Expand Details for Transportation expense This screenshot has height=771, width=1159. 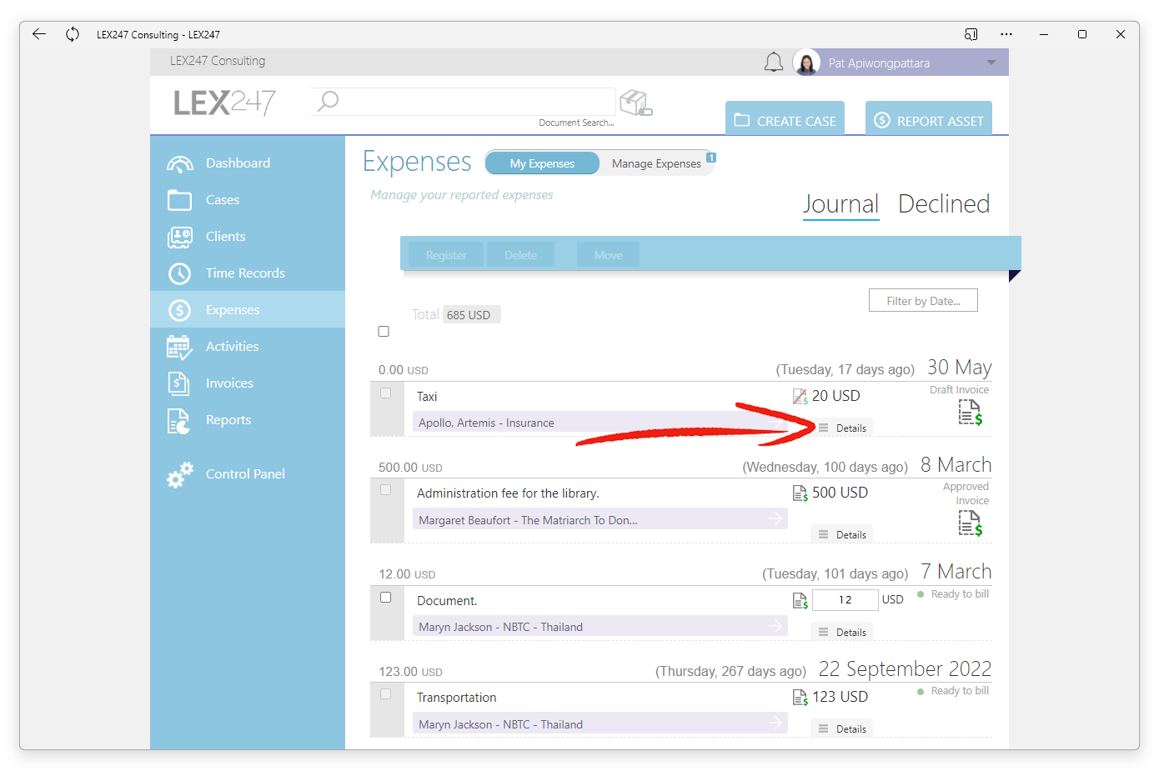tap(842, 728)
